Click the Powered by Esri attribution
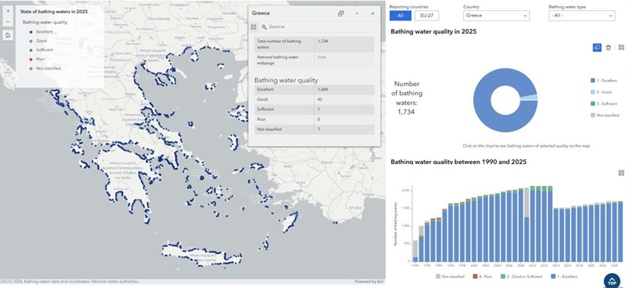 [x=369, y=282]
